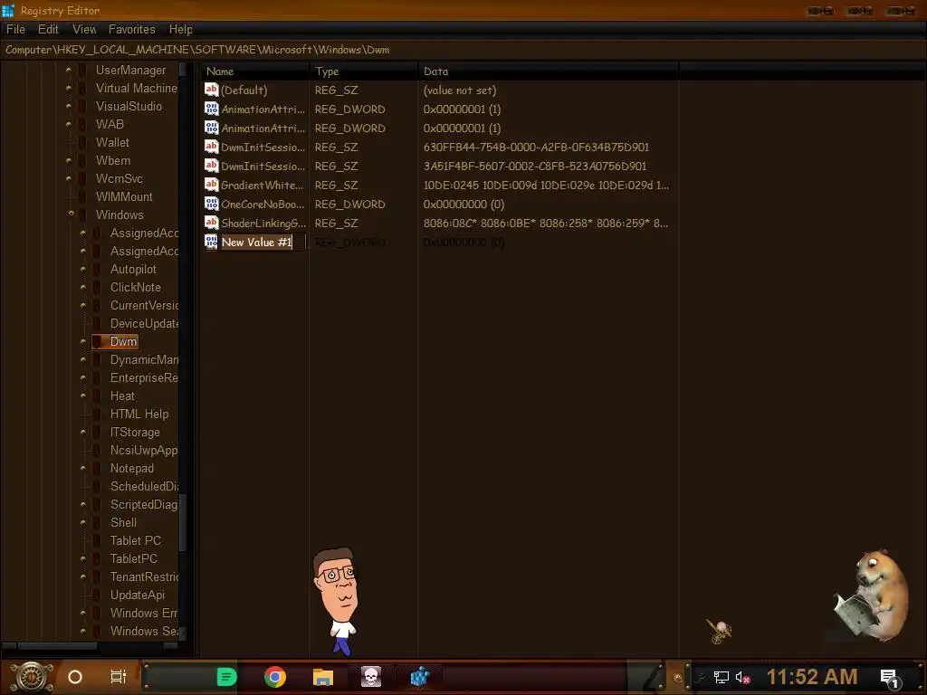This screenshot has height=695, width=927.
Task: Click the first AnimationAttri DWORD icon
Action: pyautogui.click(x=212, y=109)
